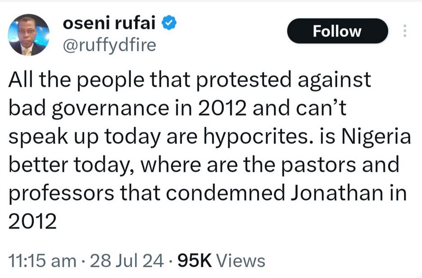
Task: Click the final 2012 on the last line
Action: (x=32, y=222)
